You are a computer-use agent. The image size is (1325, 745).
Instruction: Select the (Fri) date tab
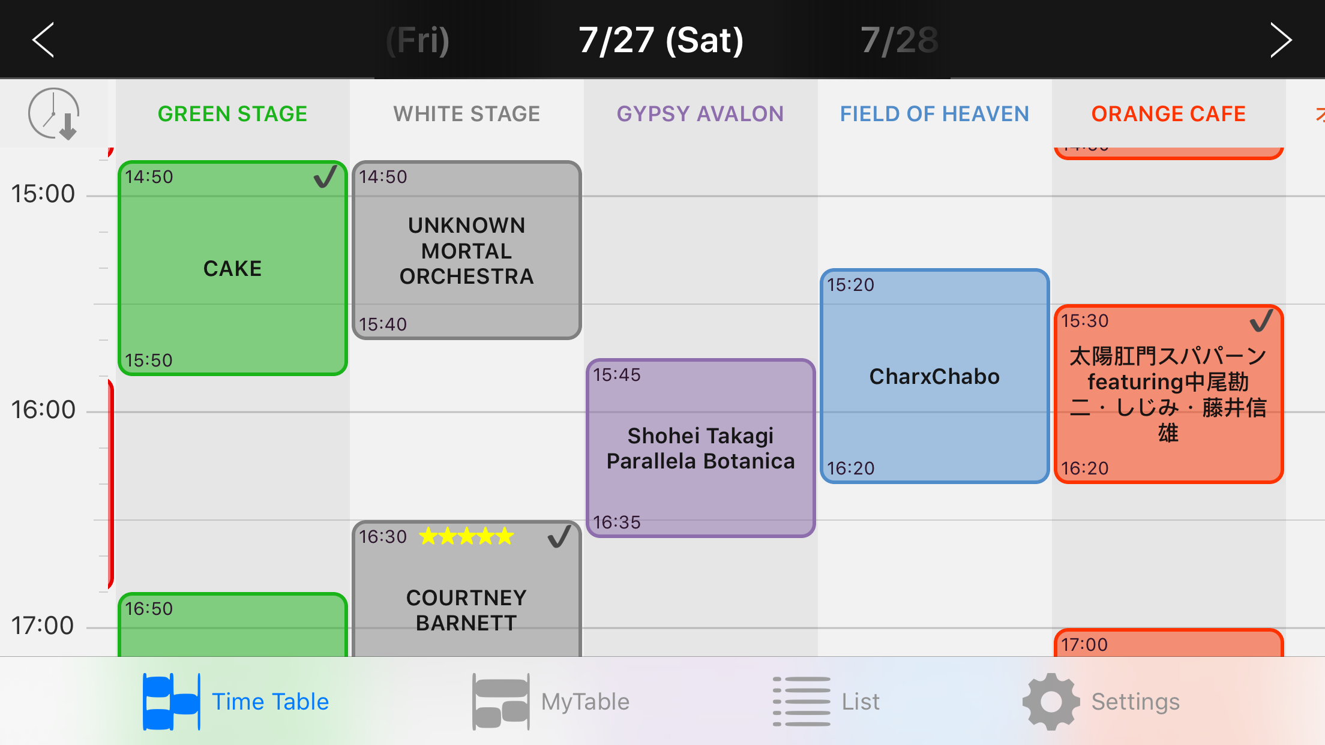pos(418,40)
